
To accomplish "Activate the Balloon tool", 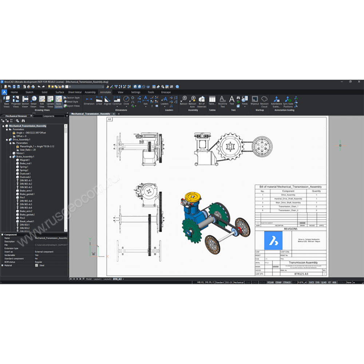I will (183, 100).
